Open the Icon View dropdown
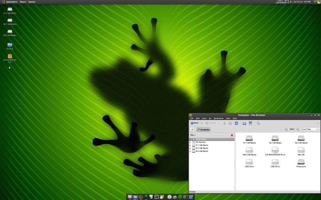The image size is (321, 200). pyautogui.click(x=310, y=129)
